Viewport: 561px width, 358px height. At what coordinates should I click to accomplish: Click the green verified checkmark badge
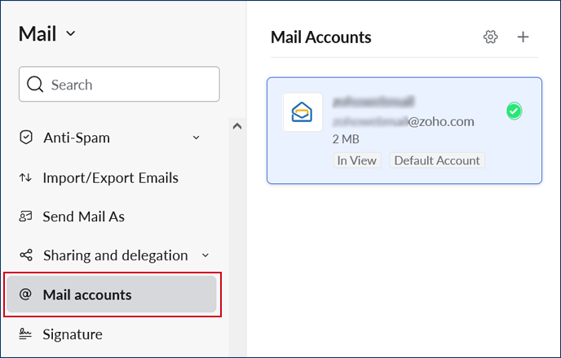pos(515,111)
